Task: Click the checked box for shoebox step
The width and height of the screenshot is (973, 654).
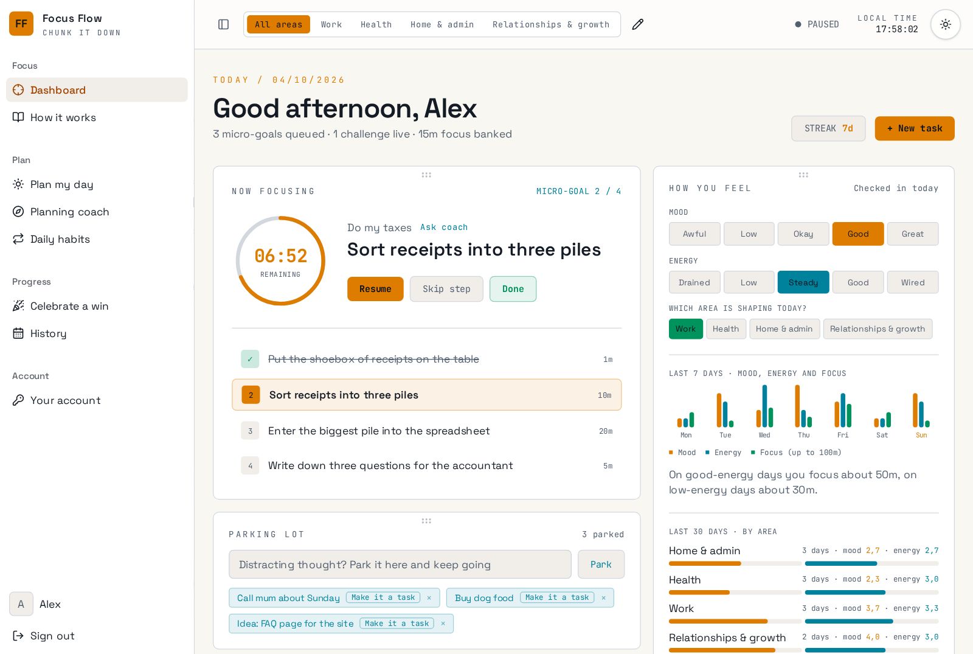Action: [x=250, y=359]
